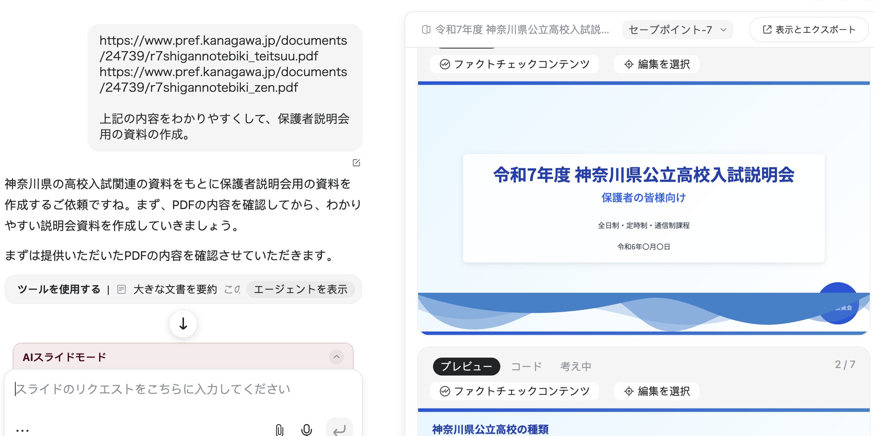Click second slide's 編集を選択 button
The height and width of the screenshot is (436, 875).
[657, 391]
